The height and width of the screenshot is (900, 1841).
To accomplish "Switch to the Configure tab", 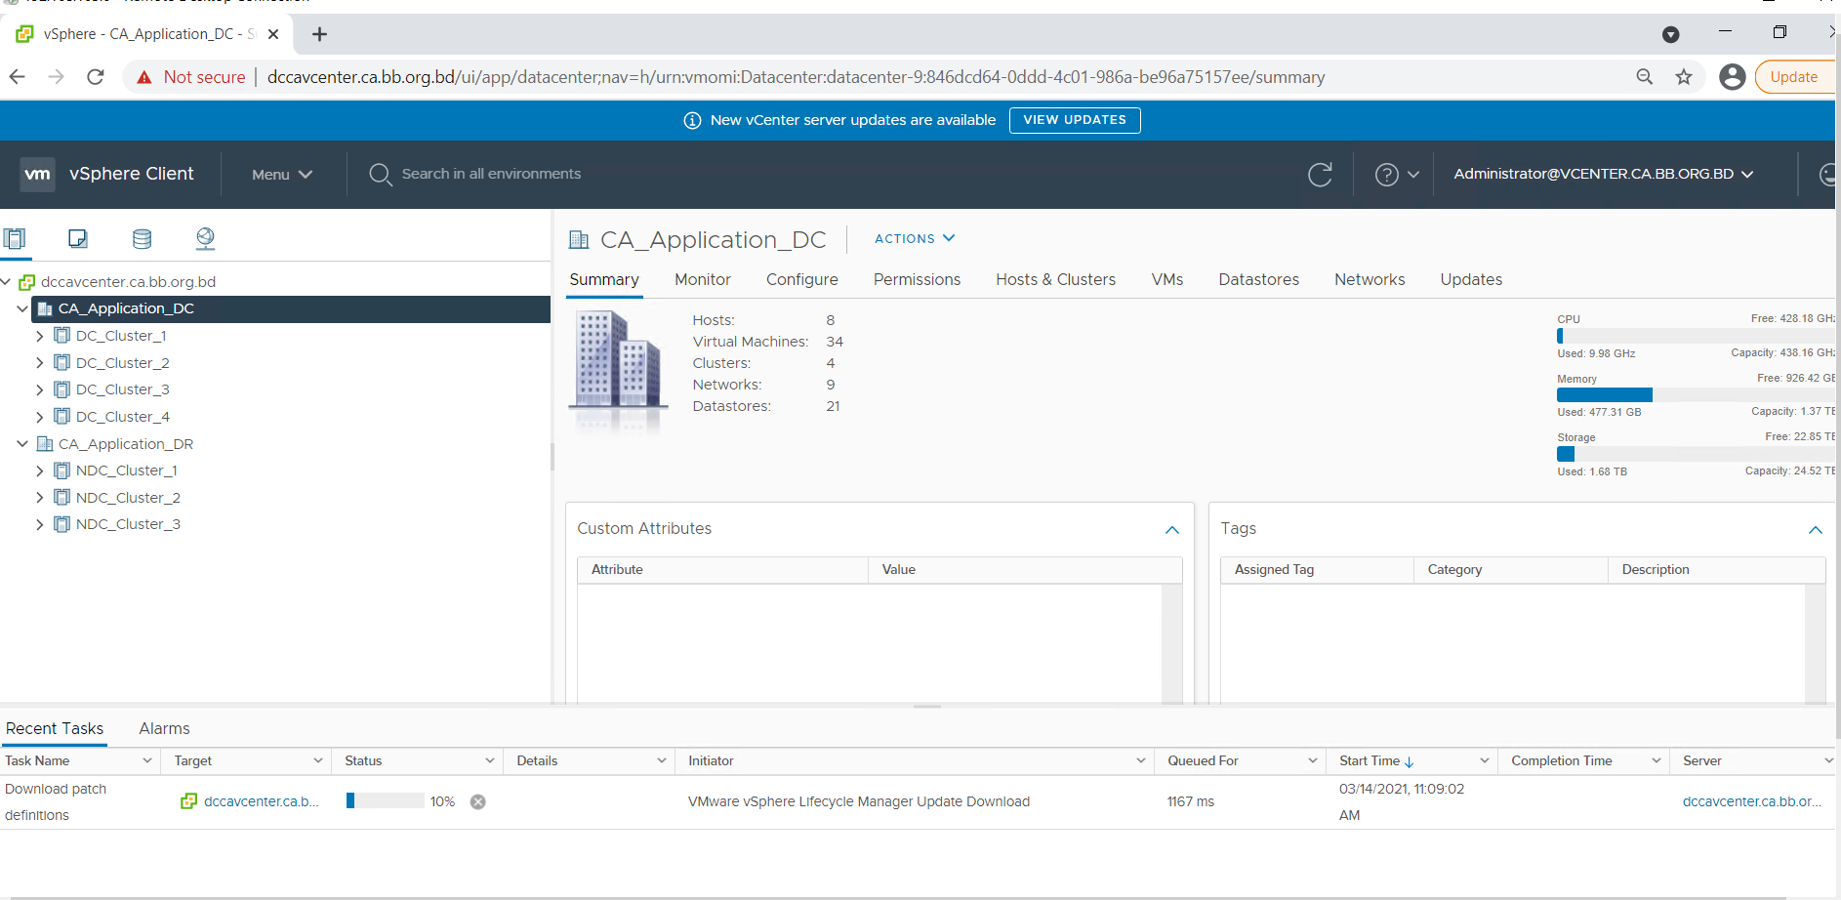I will [802, 279].
